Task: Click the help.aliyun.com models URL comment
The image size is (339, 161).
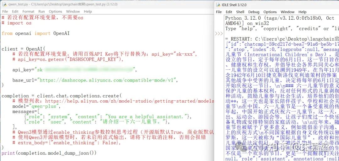Action: pos(113,101)
